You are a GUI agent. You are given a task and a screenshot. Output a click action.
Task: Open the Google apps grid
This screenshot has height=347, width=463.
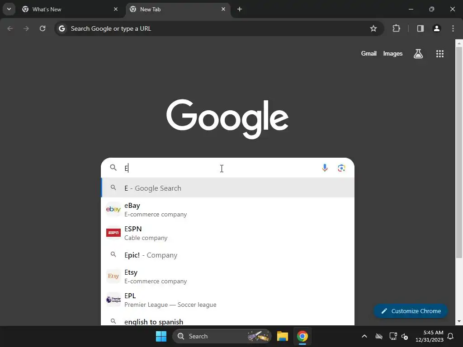pyautogui.click(x=439, y=53)
